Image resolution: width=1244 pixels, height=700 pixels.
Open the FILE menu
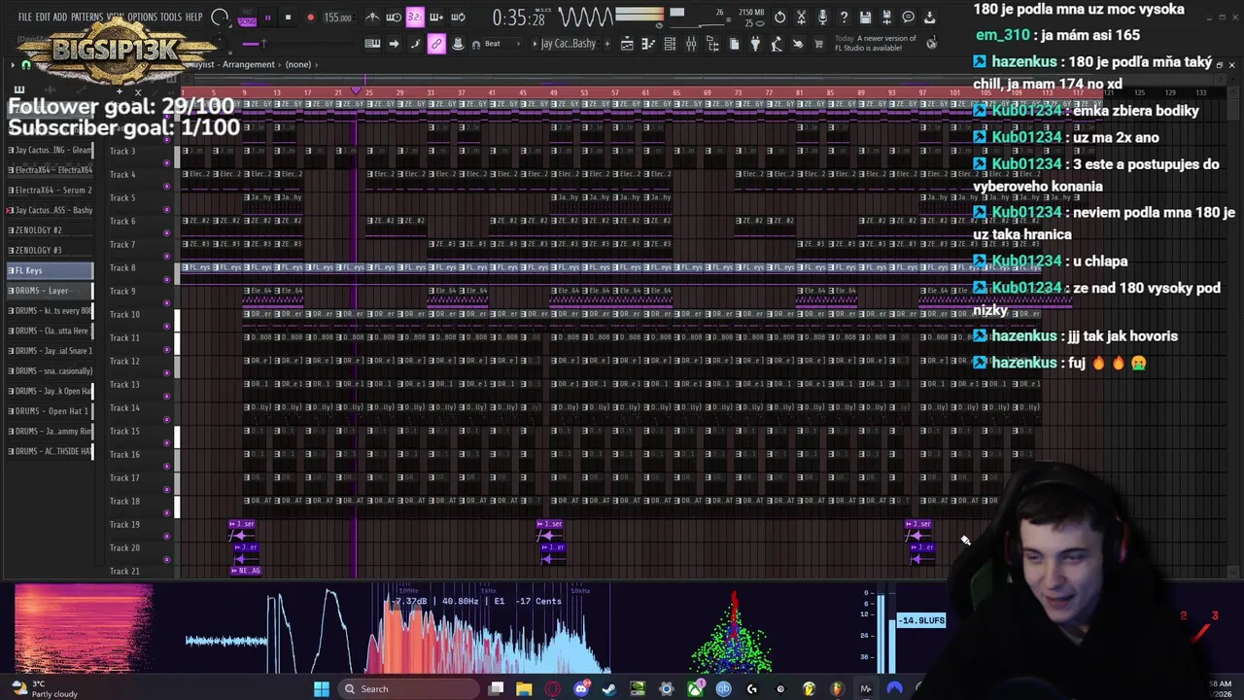[24, 17]
